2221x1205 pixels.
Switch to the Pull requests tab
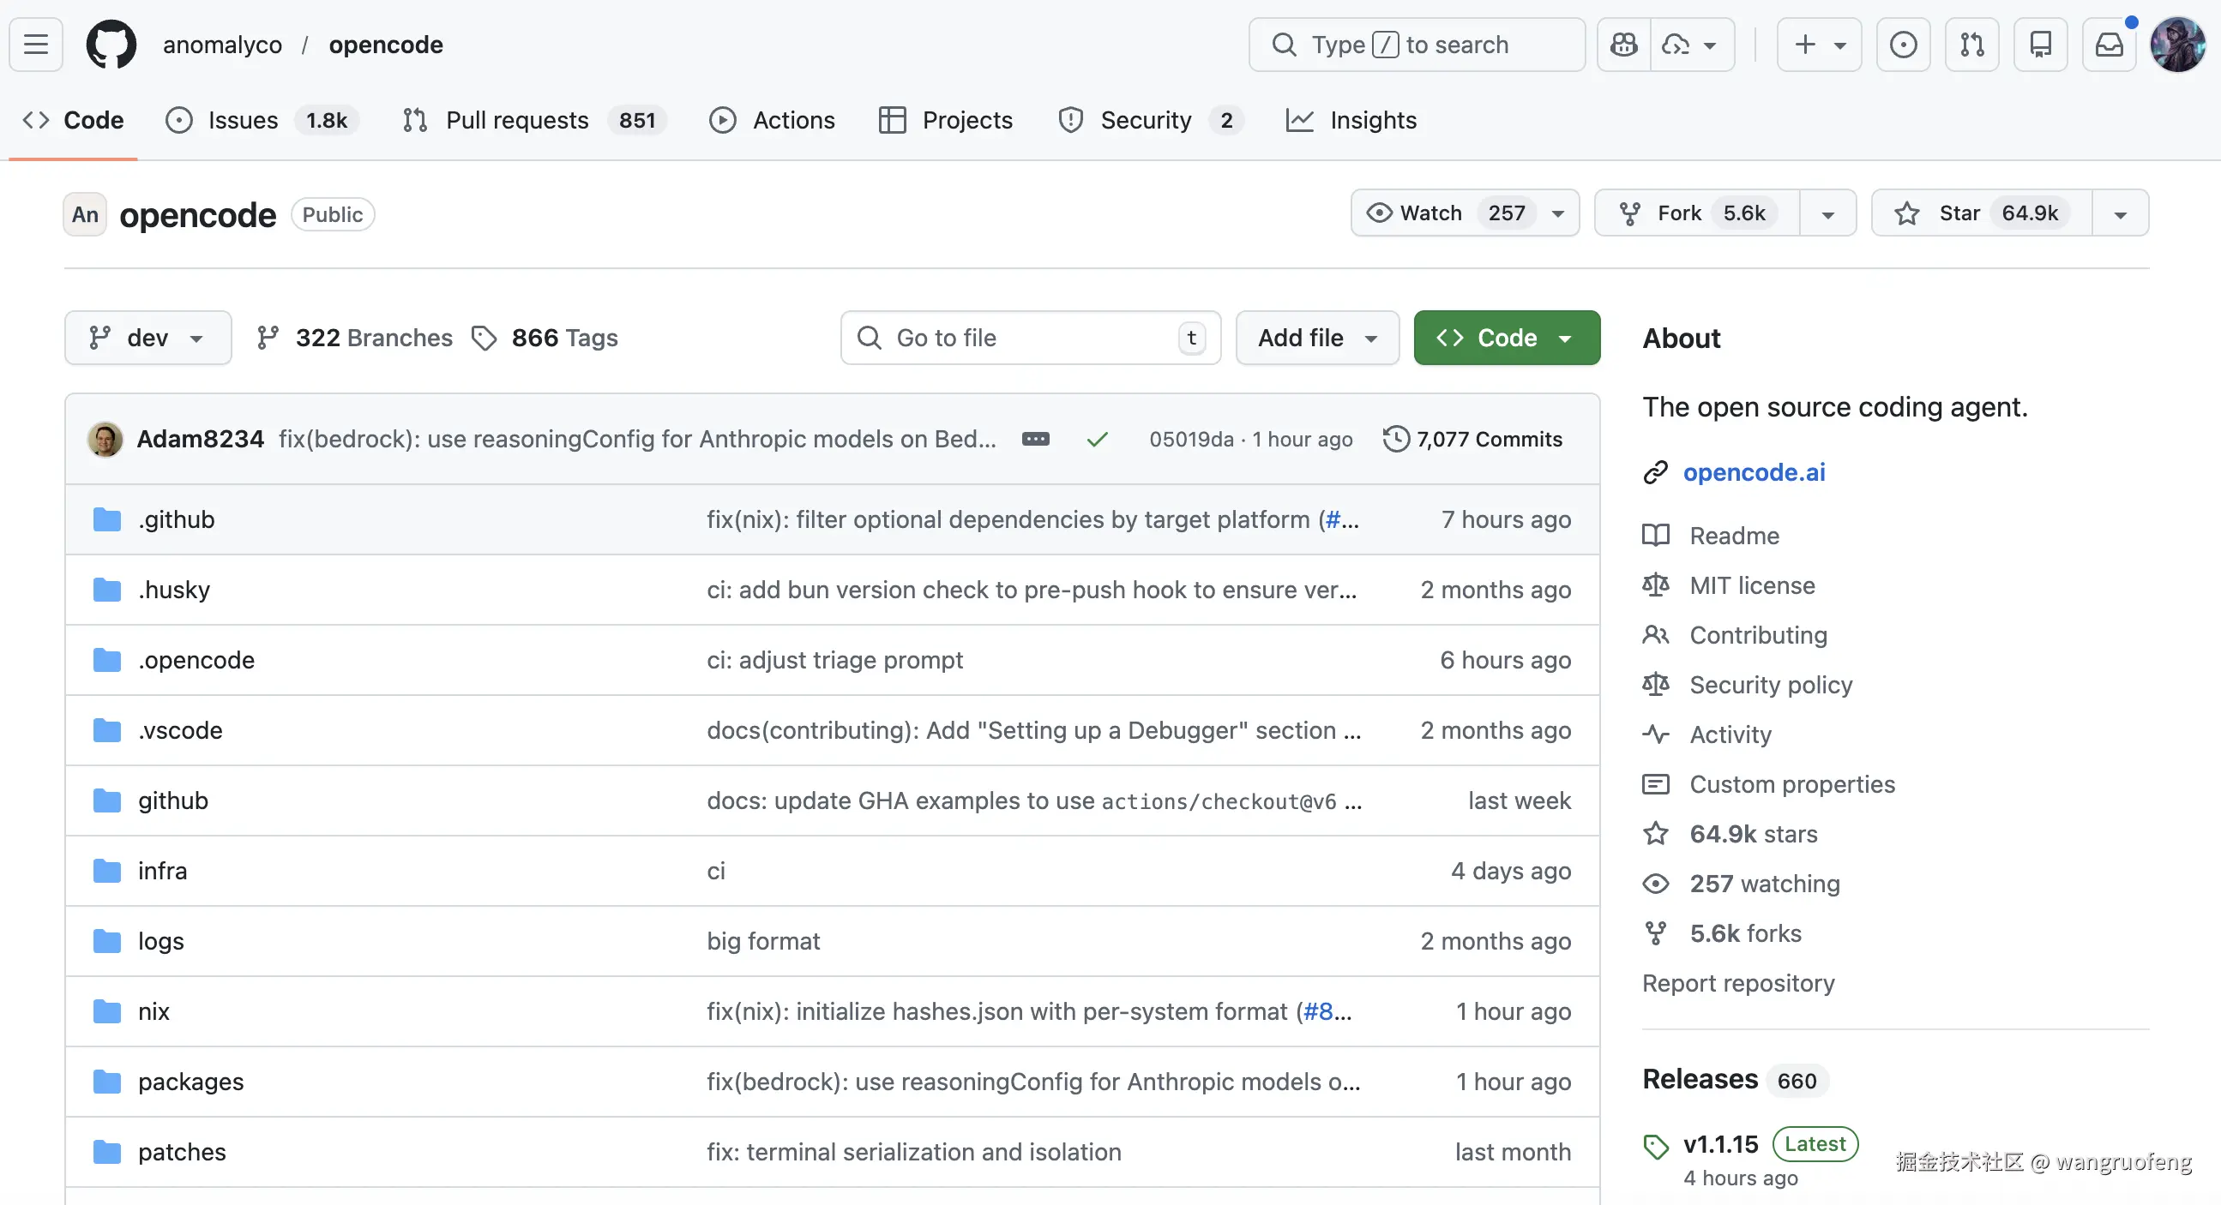click(x=516, y=120)
